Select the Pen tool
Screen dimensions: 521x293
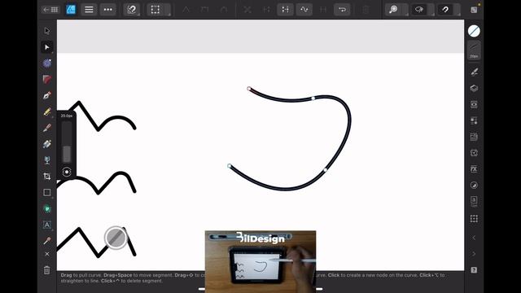[47, 95]
